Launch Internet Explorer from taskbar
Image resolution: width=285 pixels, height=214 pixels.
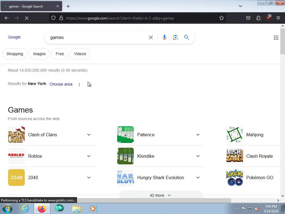(25, 208)
